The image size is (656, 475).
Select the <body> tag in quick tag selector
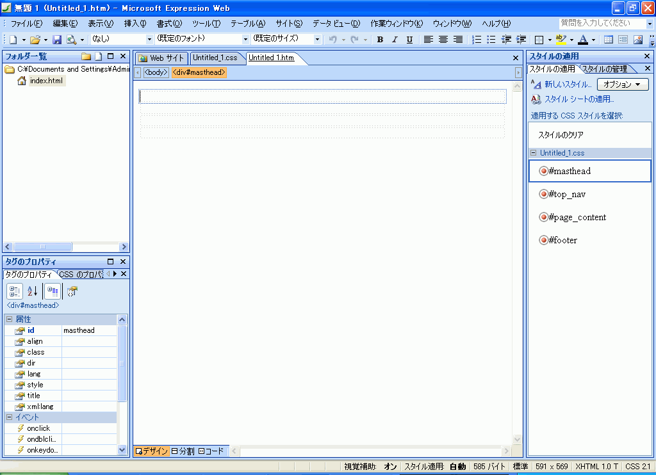coord(156,72)
